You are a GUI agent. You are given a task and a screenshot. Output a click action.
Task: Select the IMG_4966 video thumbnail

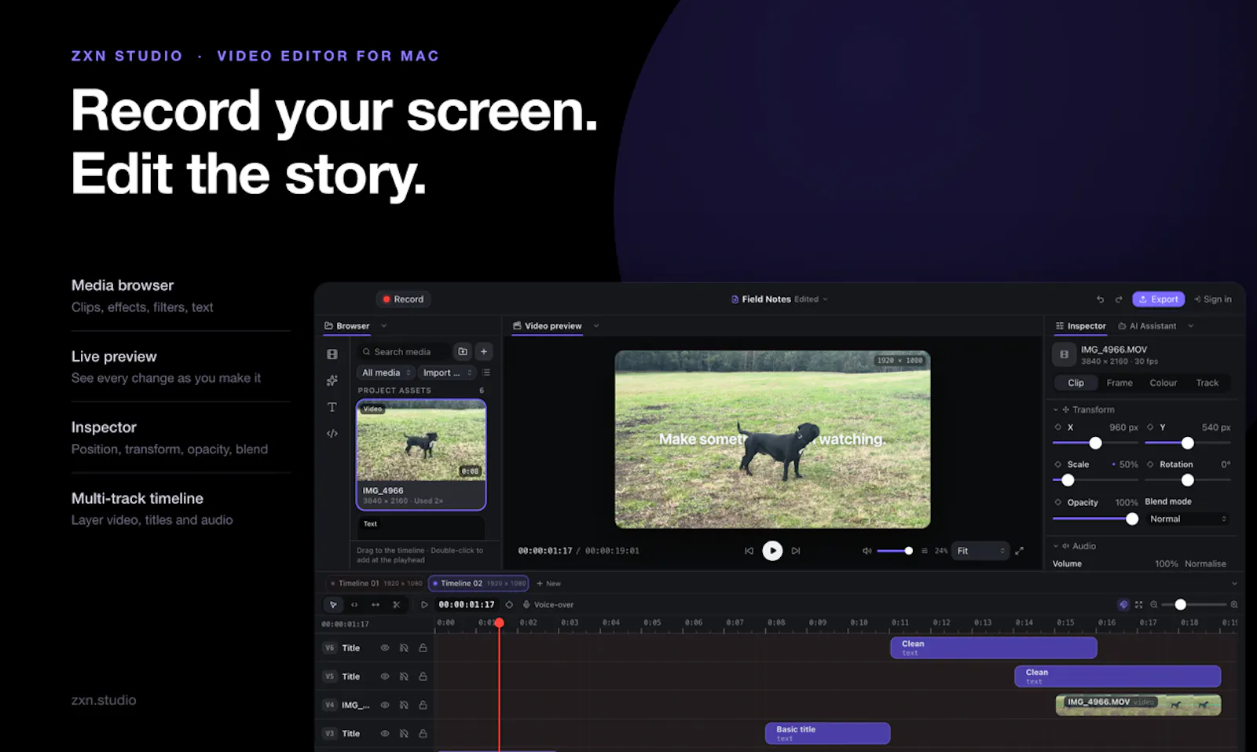[421, 455]
